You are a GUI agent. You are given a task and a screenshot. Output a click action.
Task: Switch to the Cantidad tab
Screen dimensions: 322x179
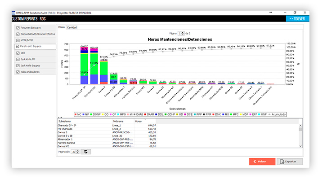pyautogui.click(x=72, y=27)
